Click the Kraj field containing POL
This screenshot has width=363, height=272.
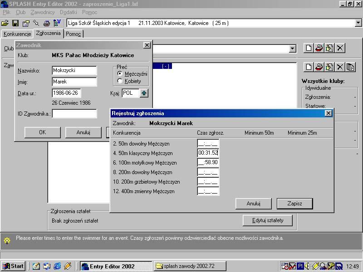(131, 93)
